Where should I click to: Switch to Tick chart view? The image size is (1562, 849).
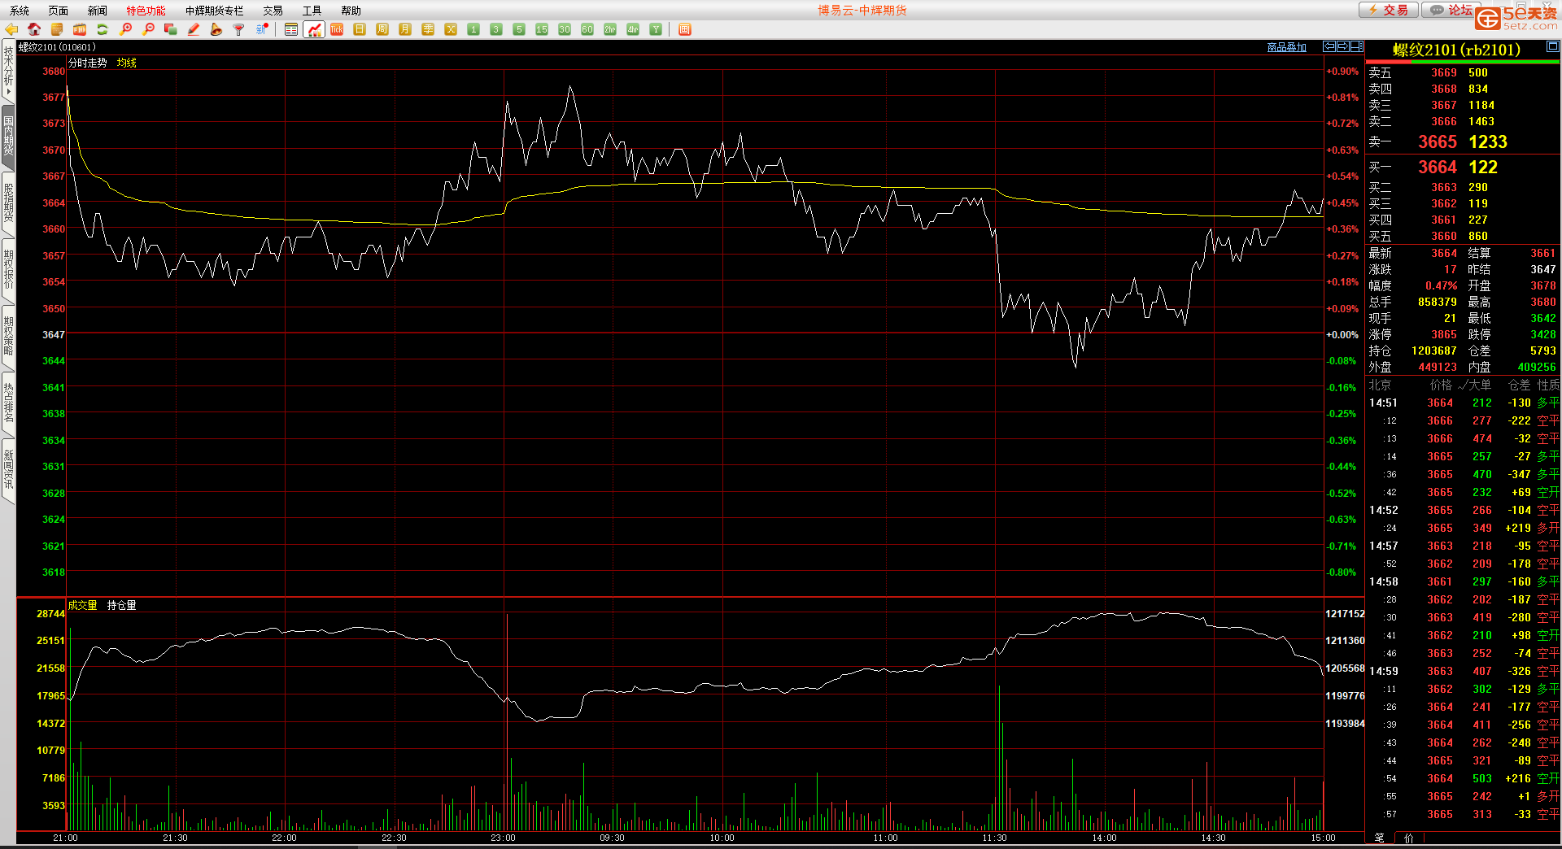click(337, 29)
